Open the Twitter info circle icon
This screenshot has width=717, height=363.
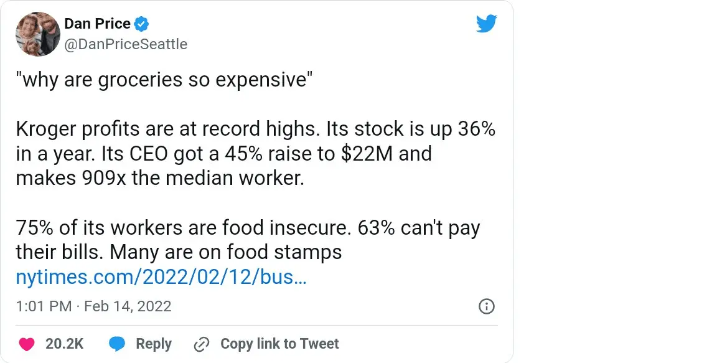pos(486,306)
